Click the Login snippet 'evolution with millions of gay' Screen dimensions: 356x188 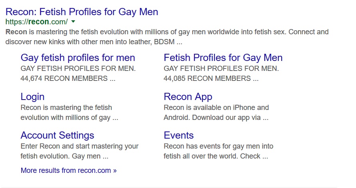[x=66, y=117]
